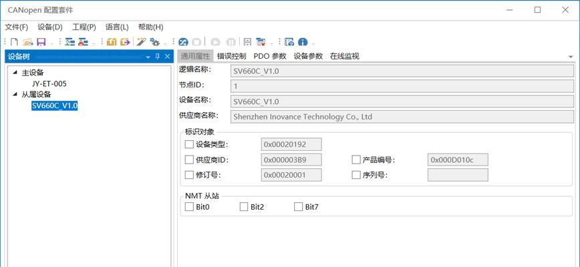Image resolution: width=580 pixels, height=267 pixels.
Task: Enable the 修订号 checkbox
Action: tap(189, 175)
